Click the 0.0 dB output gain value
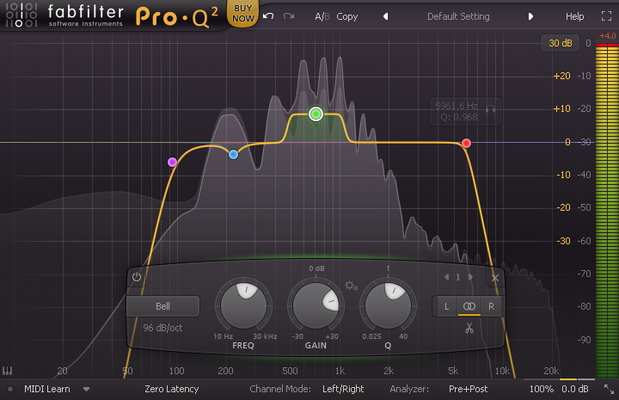This screenshot has height=400, width=619. (575, 389)
